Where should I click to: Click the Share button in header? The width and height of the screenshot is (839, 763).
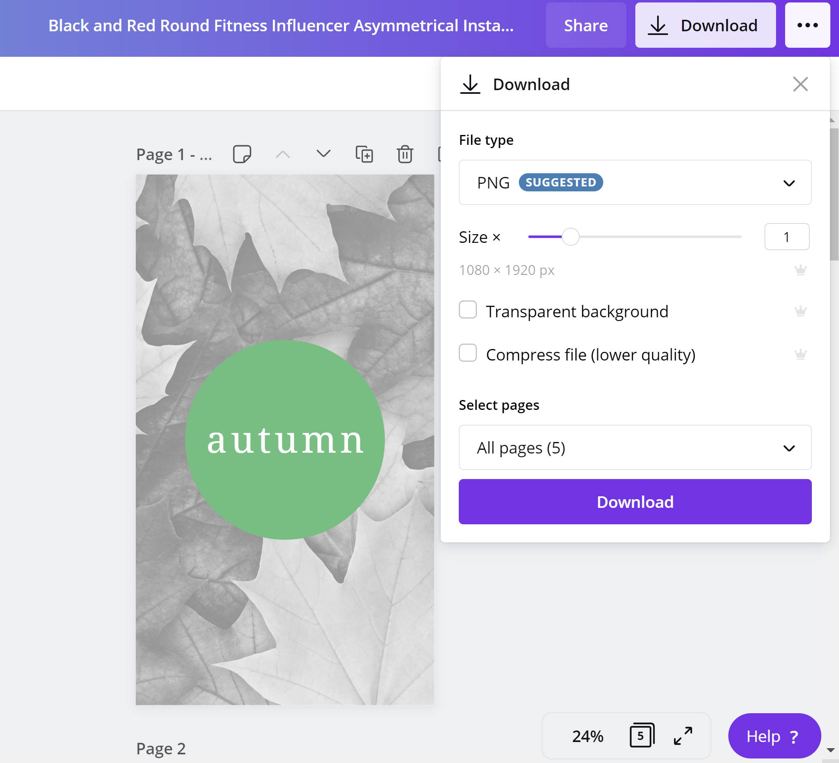click(586, 26)
